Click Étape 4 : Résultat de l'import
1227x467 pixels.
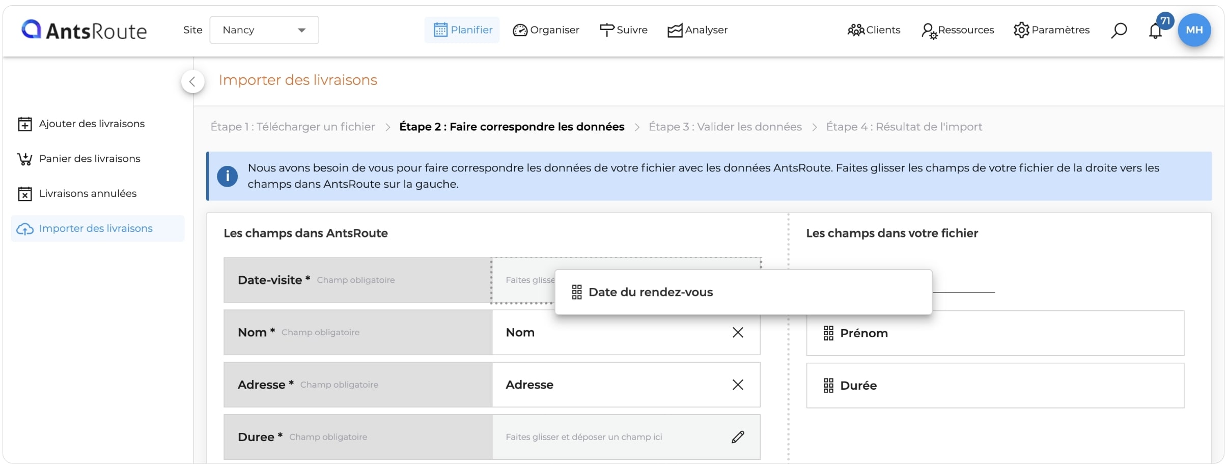coord(904,127)
